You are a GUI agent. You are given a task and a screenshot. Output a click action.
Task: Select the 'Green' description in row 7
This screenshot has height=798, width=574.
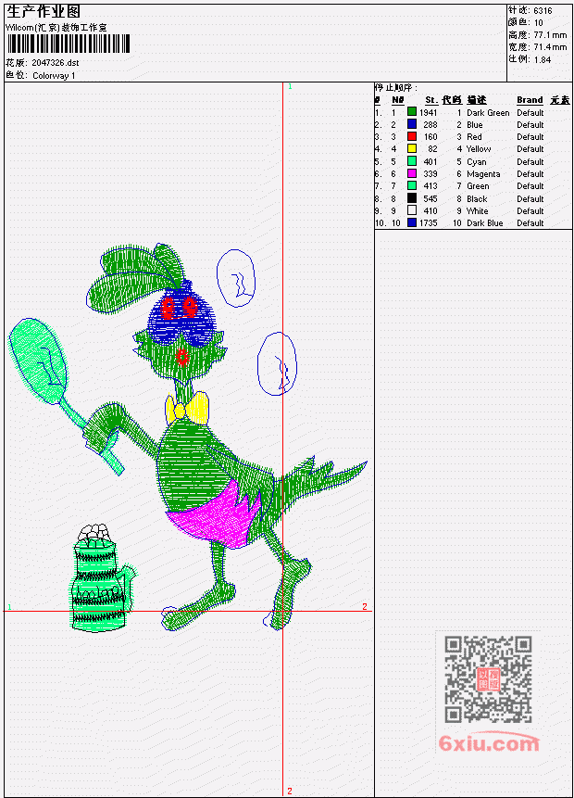click(x=478, y=186)
